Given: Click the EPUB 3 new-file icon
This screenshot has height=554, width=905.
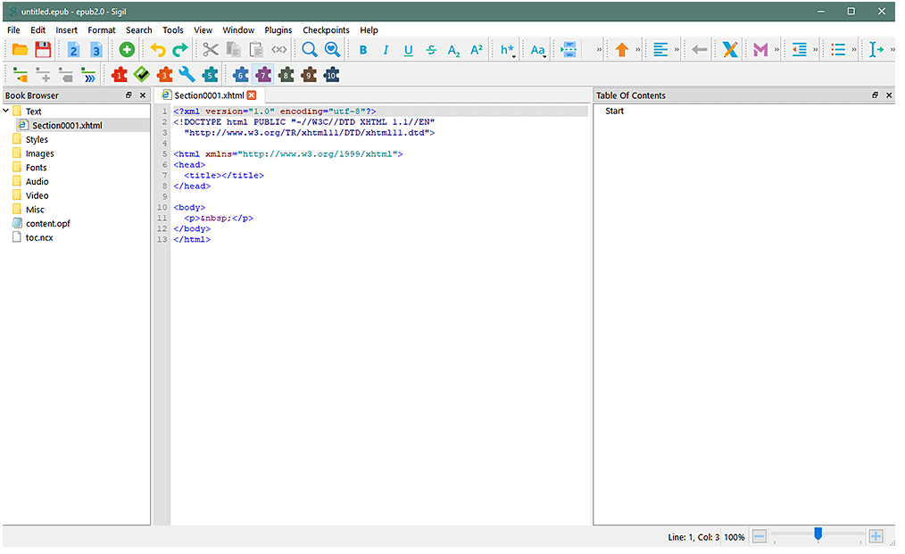Looking at the screenshot, I should pos(96,50).
